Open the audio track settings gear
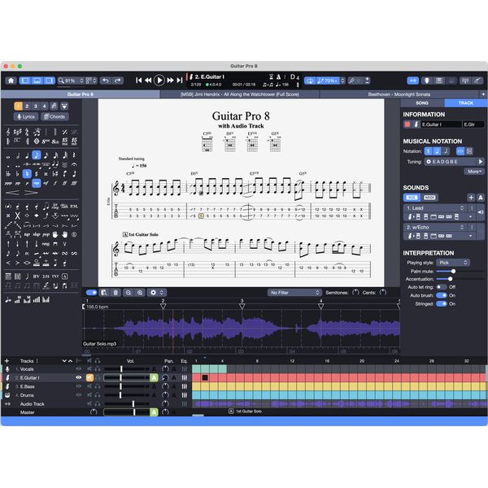 pos(153,293)
